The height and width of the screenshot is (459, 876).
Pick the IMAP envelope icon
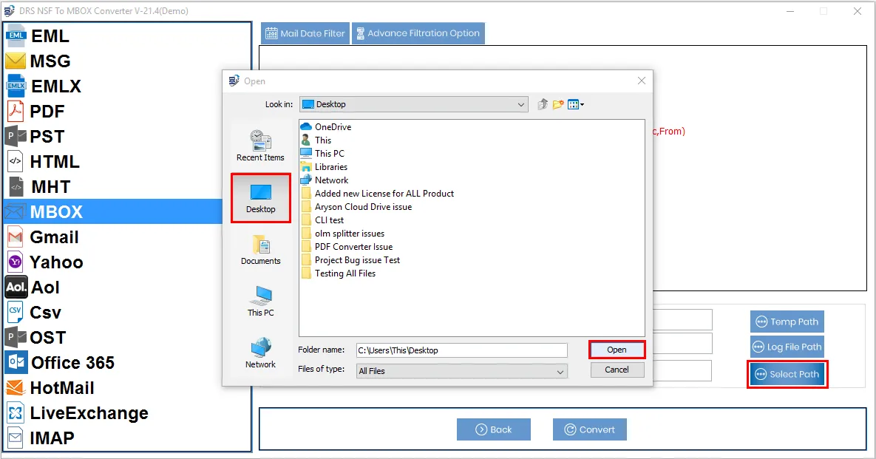click(x=16, y=438)
